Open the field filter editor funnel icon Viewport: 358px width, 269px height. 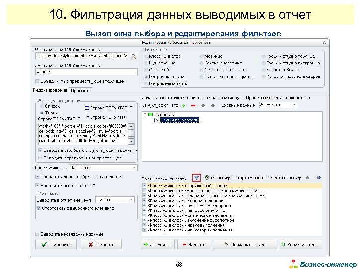(196, 178)
